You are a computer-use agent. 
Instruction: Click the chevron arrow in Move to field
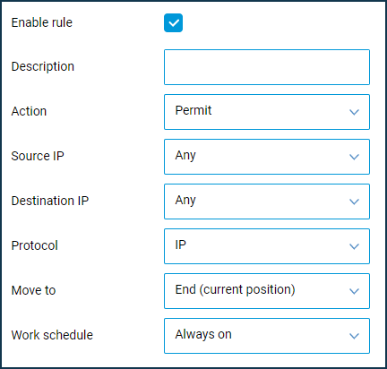pyautogui.click(x=354, y=291)
